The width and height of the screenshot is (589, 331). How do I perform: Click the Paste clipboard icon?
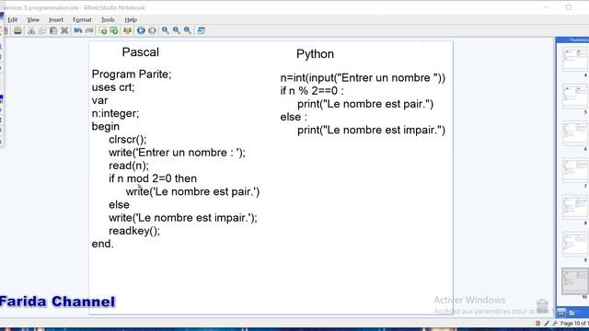click(x=53, y=30)
